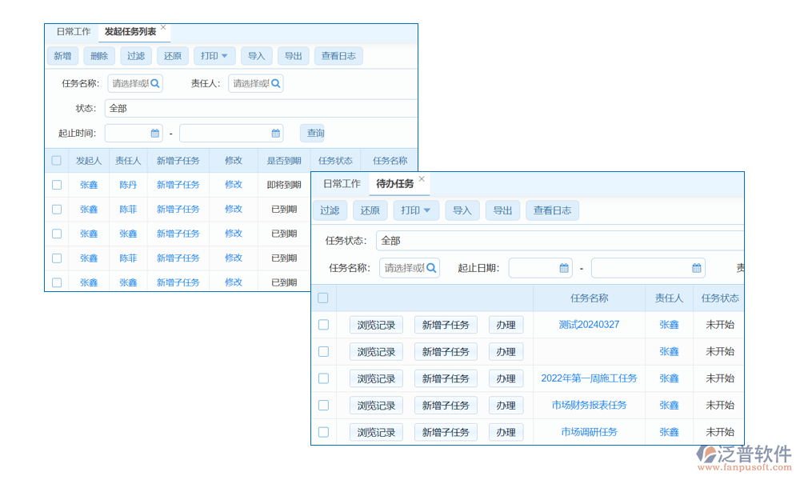800x480 pixels.
Task: Open calendar icon of 起止日期 end date
Action: [697, 268]
